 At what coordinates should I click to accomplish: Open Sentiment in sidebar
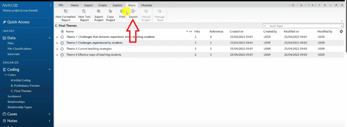[14, 97]
